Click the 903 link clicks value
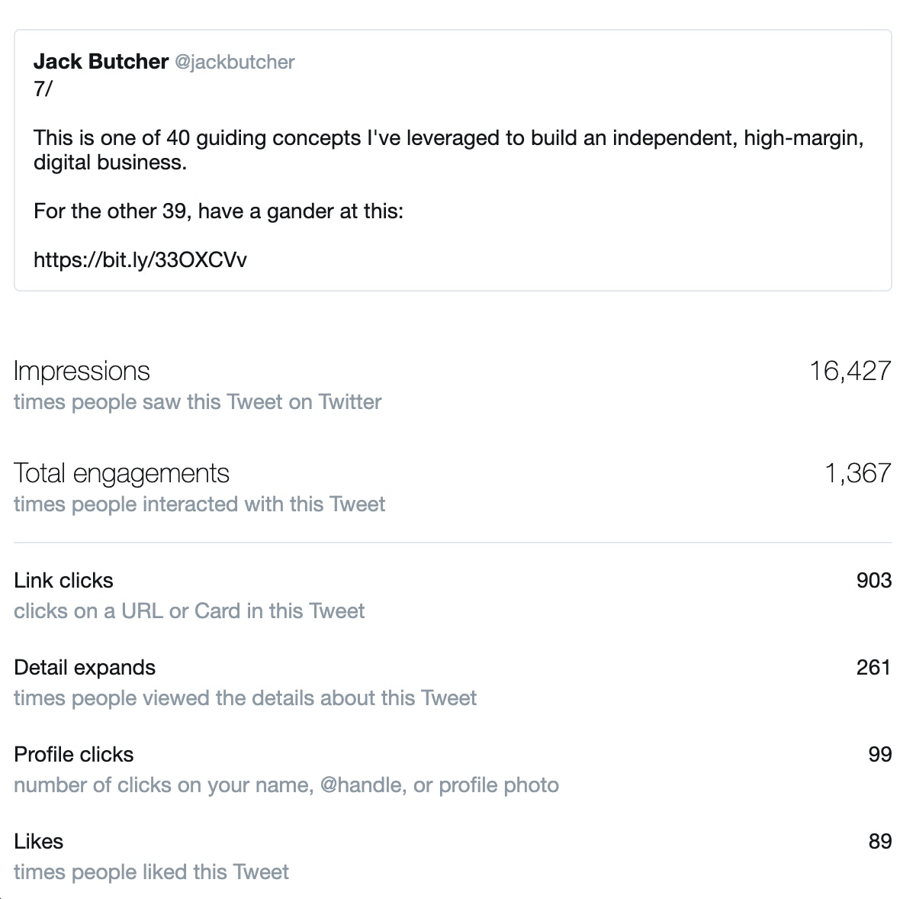This screenshot has height=899, width=900. click(x=873, y=580)
